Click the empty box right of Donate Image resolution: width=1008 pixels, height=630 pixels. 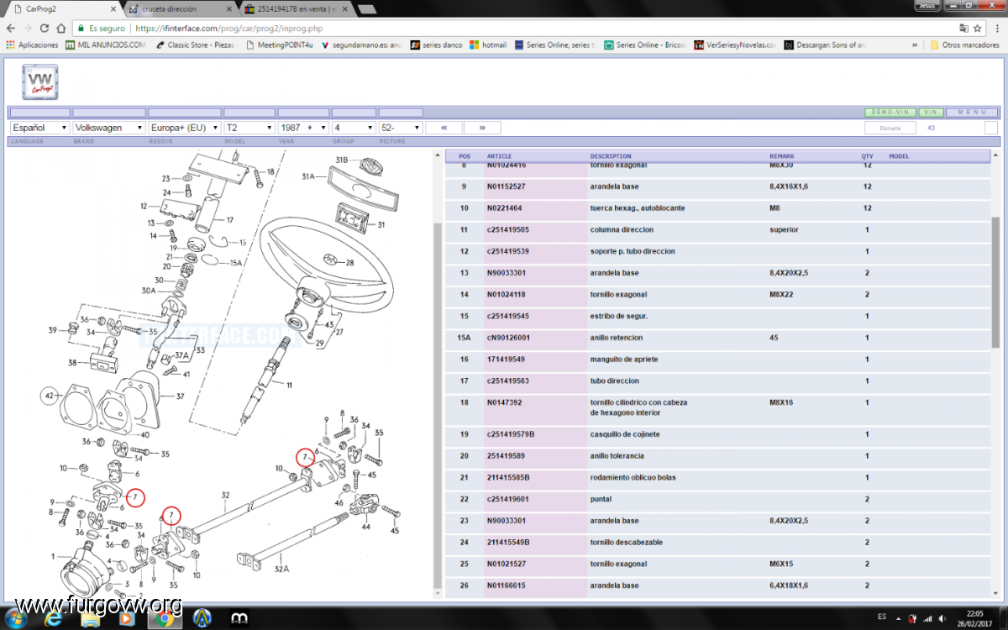[x=991, y=128]
